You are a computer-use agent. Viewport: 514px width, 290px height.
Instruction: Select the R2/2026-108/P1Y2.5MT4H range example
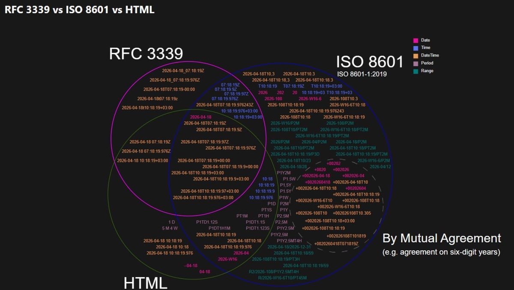(274, 272)
